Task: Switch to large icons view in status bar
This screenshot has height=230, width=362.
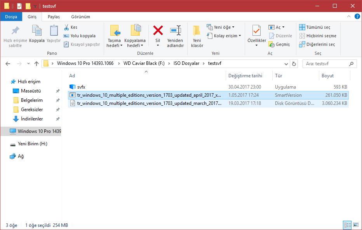Action: click(x=356, y=225)
